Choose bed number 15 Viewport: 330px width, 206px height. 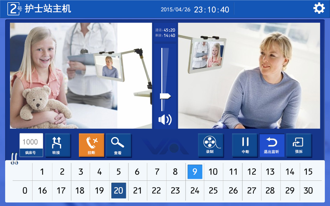click(308, 172)
